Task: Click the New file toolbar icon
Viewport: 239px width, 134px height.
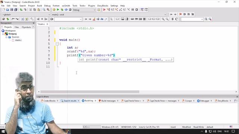Action: coord(4,10)
